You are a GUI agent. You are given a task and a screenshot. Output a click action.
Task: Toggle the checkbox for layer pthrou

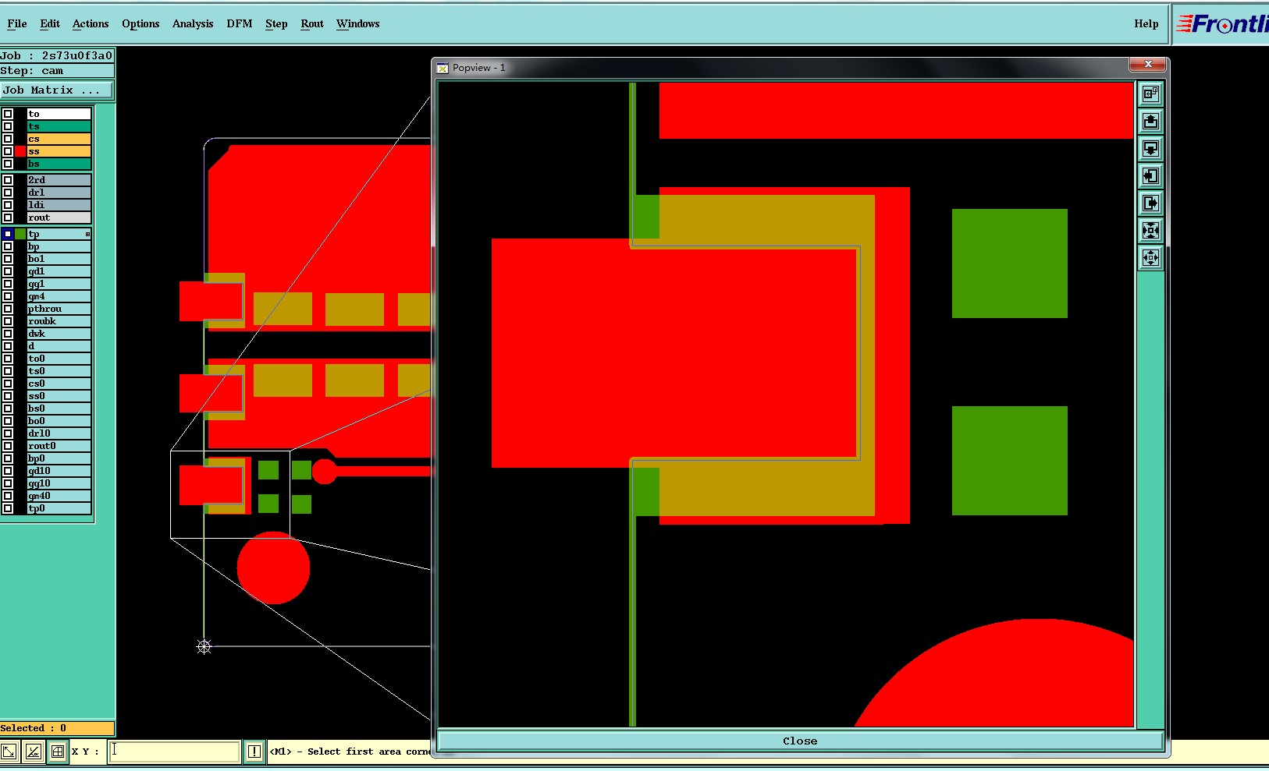8,309
